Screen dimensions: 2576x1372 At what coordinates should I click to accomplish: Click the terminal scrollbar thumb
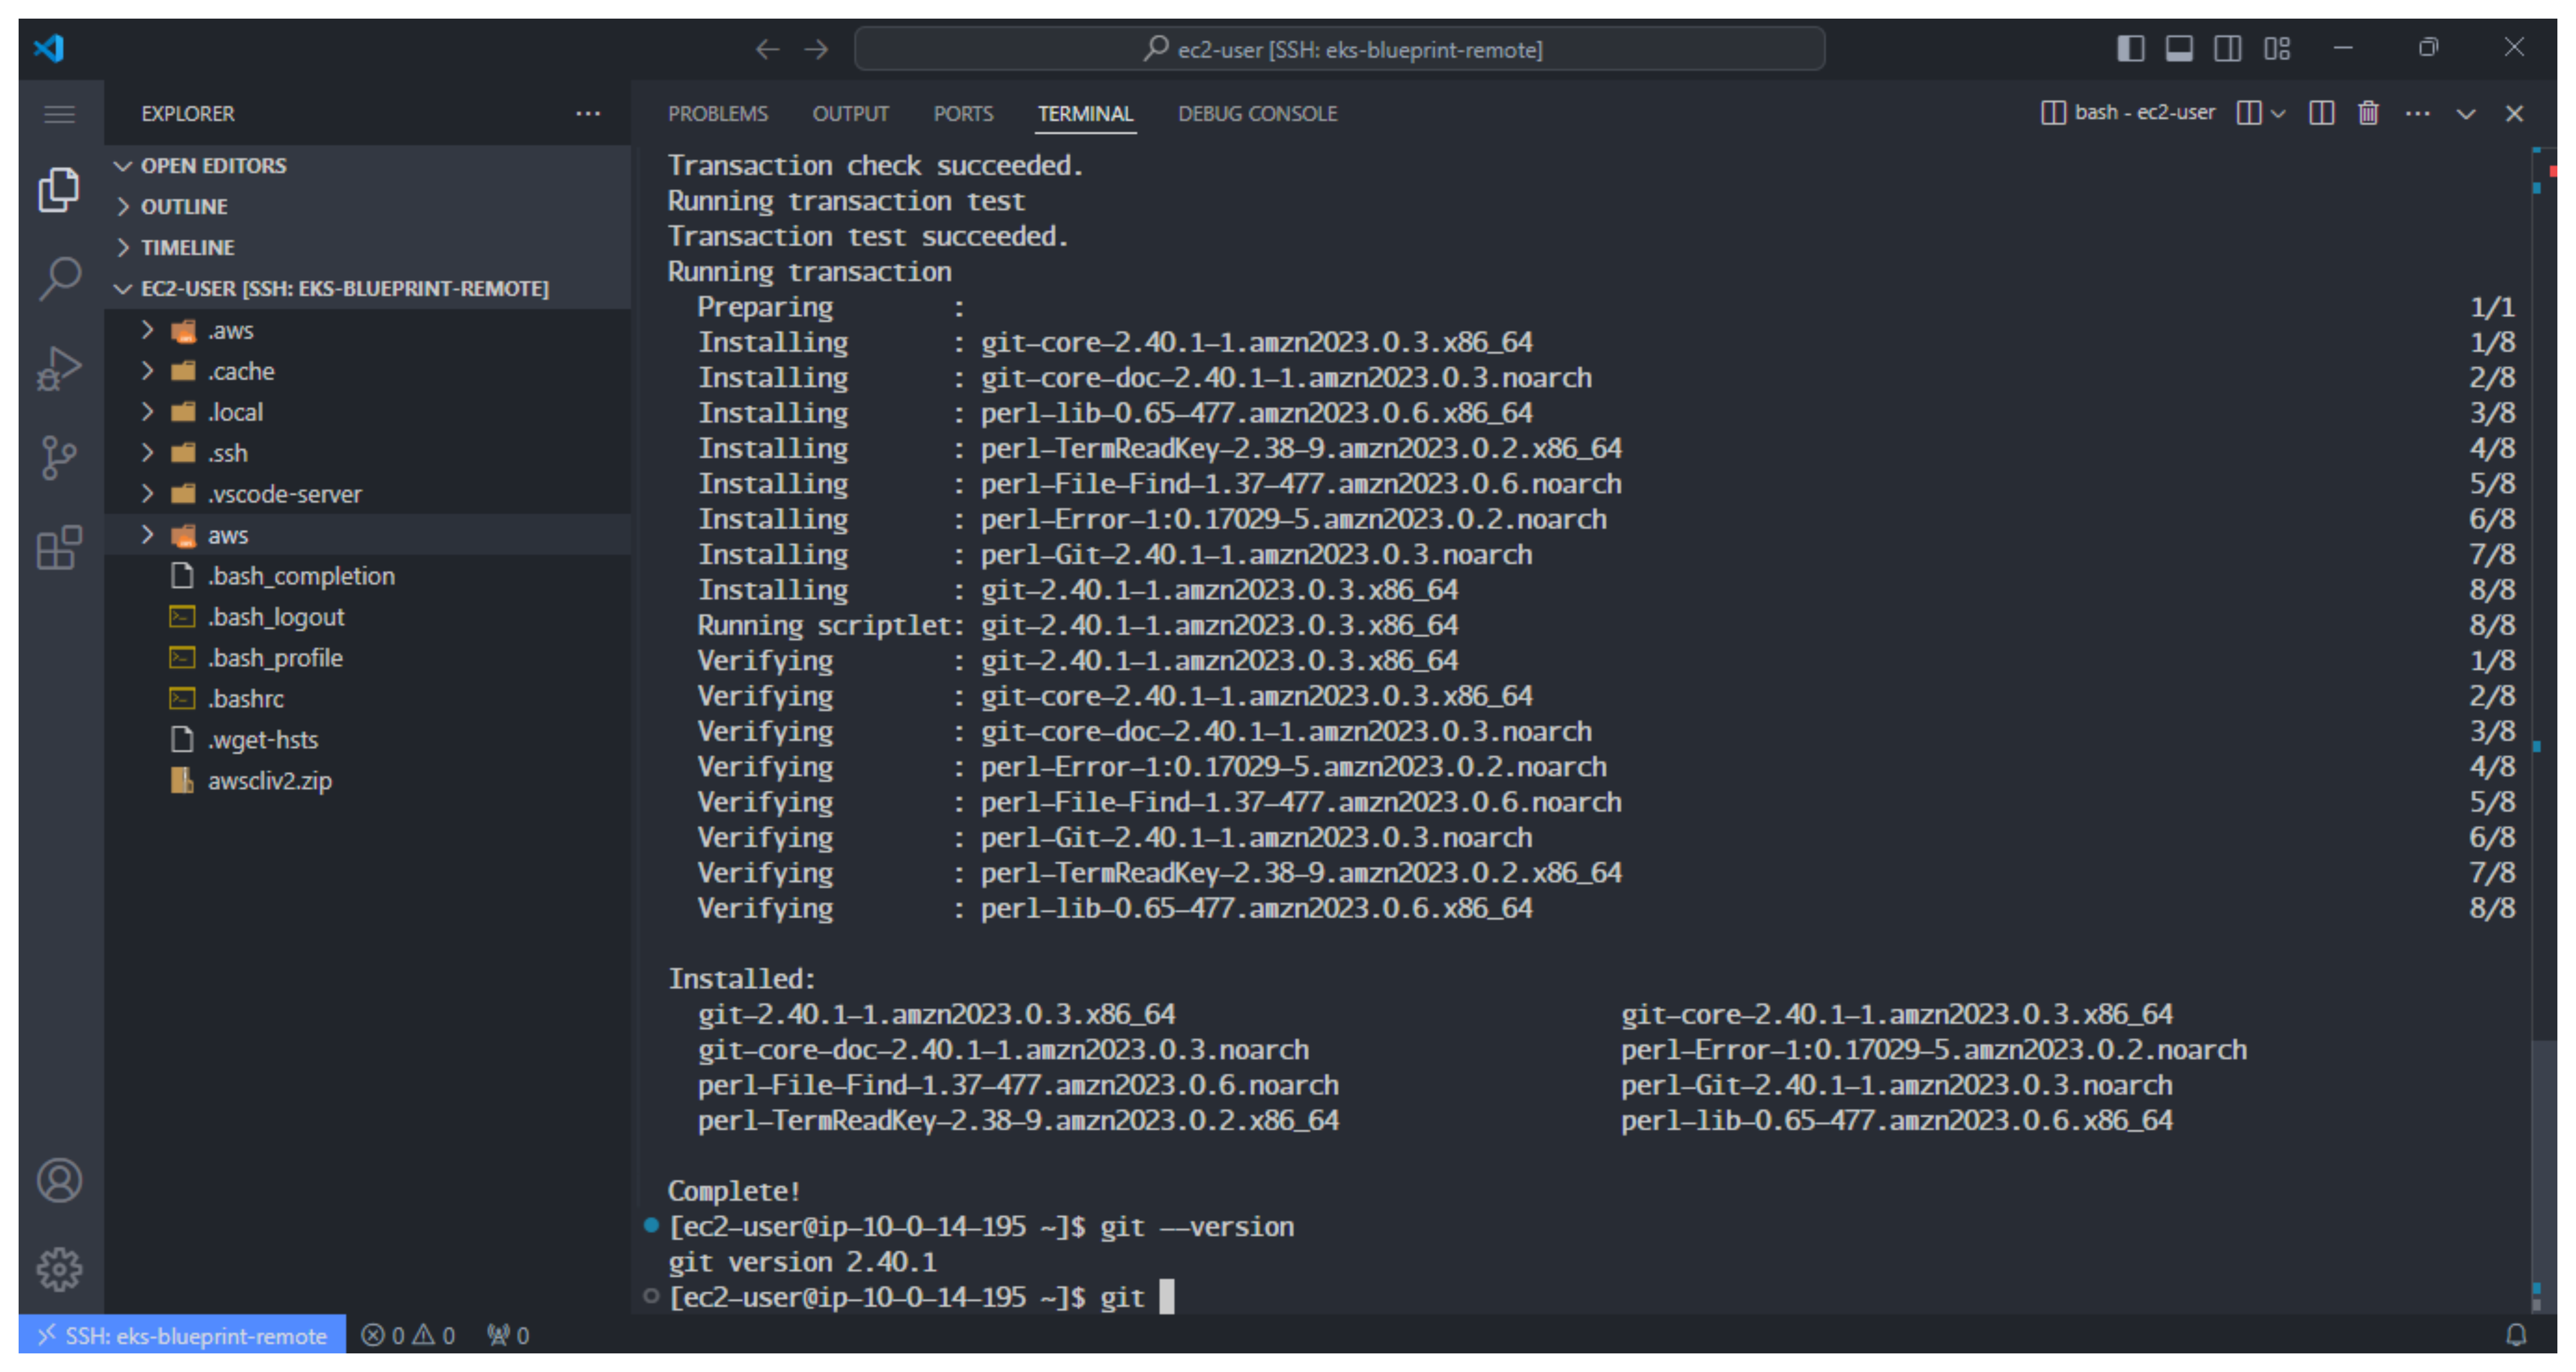pyautogui.click(x=2543, y=1178)
